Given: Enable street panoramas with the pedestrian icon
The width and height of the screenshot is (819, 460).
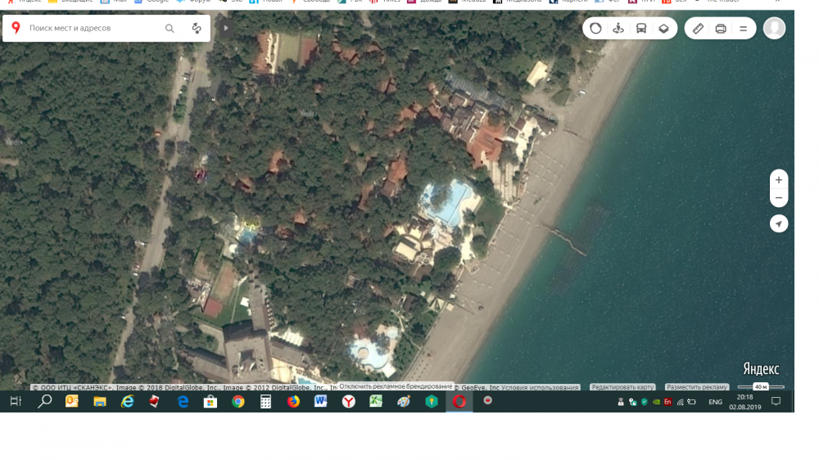Looking at the screenshot, I should point(618,29).
